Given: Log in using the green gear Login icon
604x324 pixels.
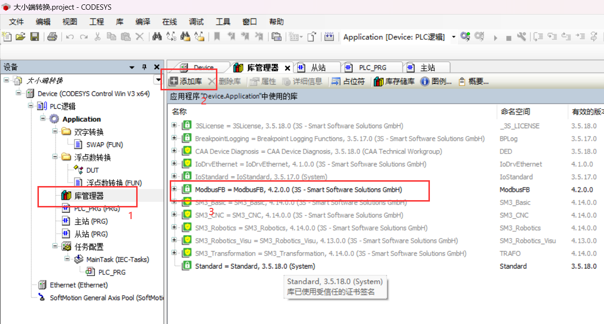Looking at the screenshot, I should tap(465, 37).
